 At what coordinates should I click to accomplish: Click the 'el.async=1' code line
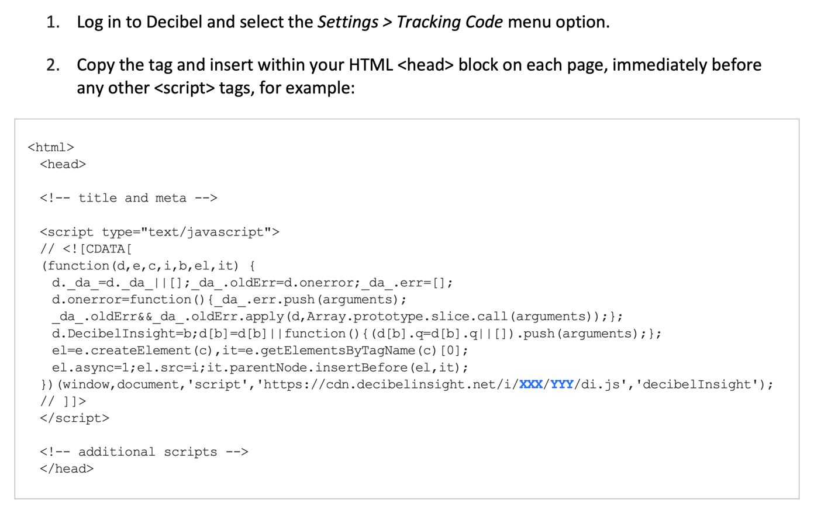tap(260, 367)
